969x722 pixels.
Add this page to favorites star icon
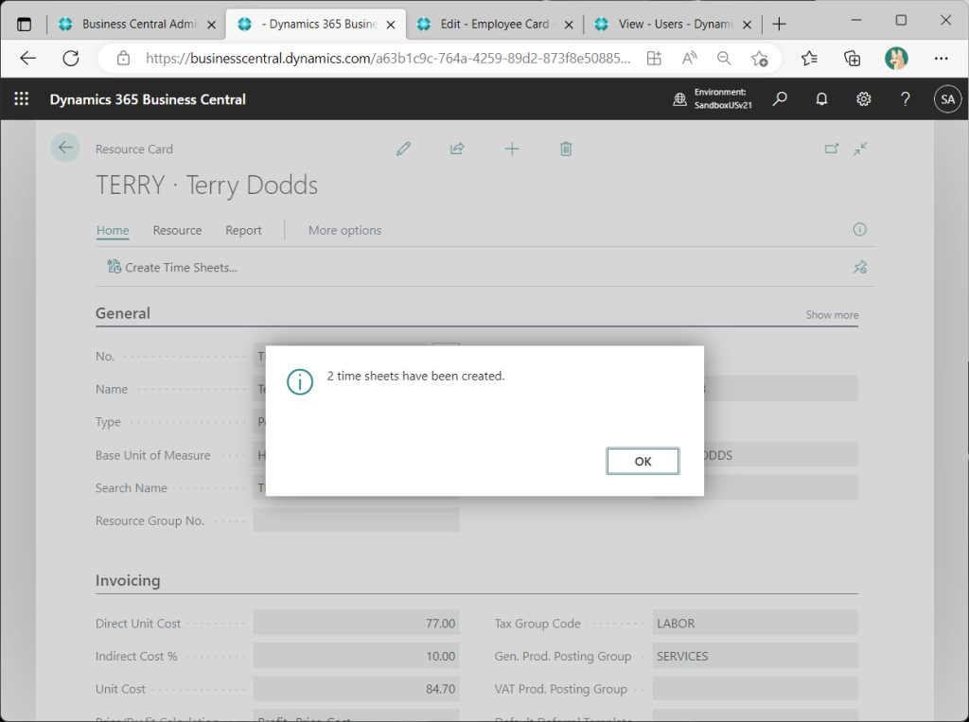760,59
